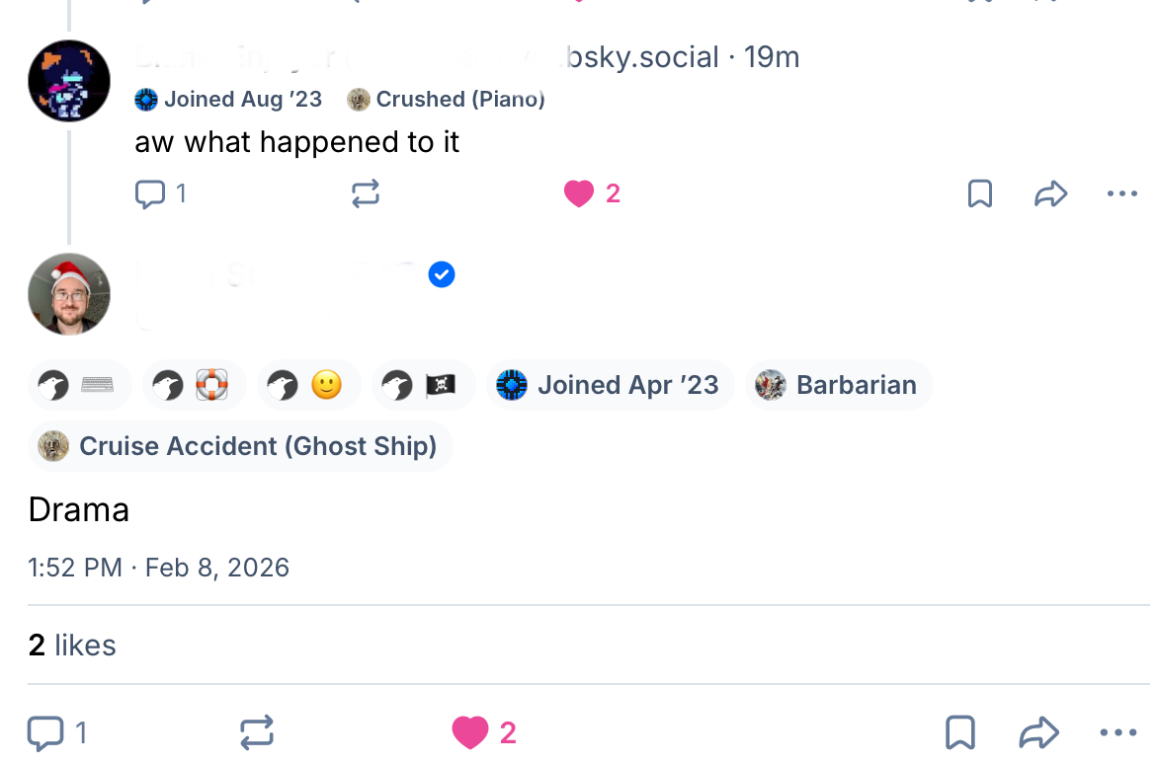
Task: Repost the Drama post
Action: coord(257,732)
